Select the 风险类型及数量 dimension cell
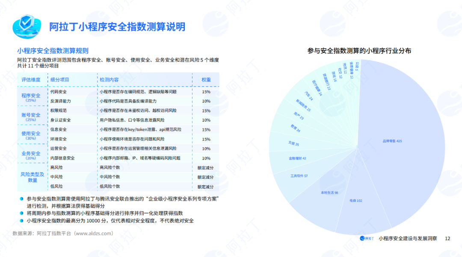This screenshot has height=257, width=462. click(x=32, y=177)
